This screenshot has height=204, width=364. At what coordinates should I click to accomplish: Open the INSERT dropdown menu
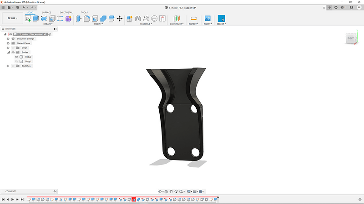tap(208, 24)
